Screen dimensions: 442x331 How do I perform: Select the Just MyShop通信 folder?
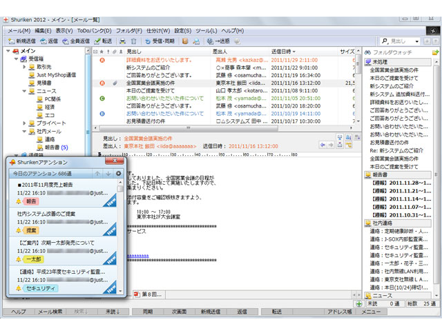click(52, 75)
